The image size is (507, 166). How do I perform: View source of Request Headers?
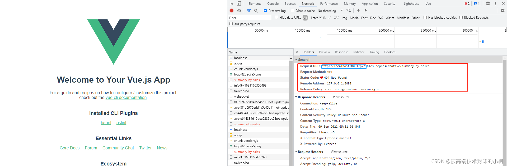339,152
